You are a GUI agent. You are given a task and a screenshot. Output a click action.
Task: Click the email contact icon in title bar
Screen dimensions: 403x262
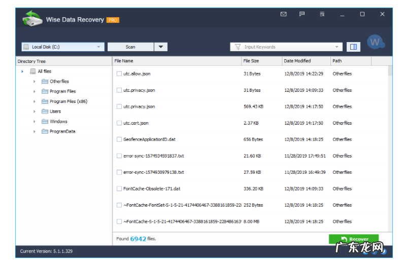coord(284,14)
